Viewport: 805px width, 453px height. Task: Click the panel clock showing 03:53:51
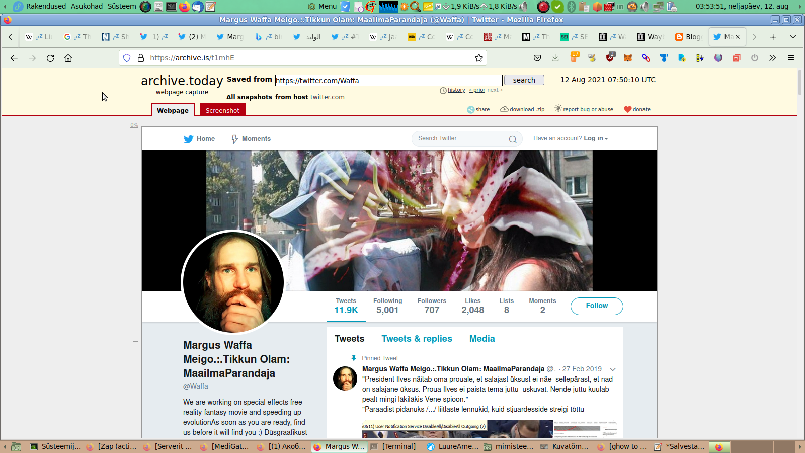coord(742,6)
